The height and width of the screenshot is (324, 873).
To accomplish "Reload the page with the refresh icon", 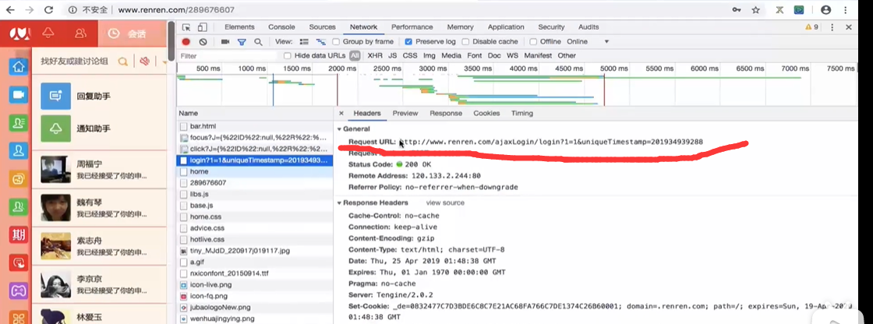I will pyautogui.click(x=48, y=10).
